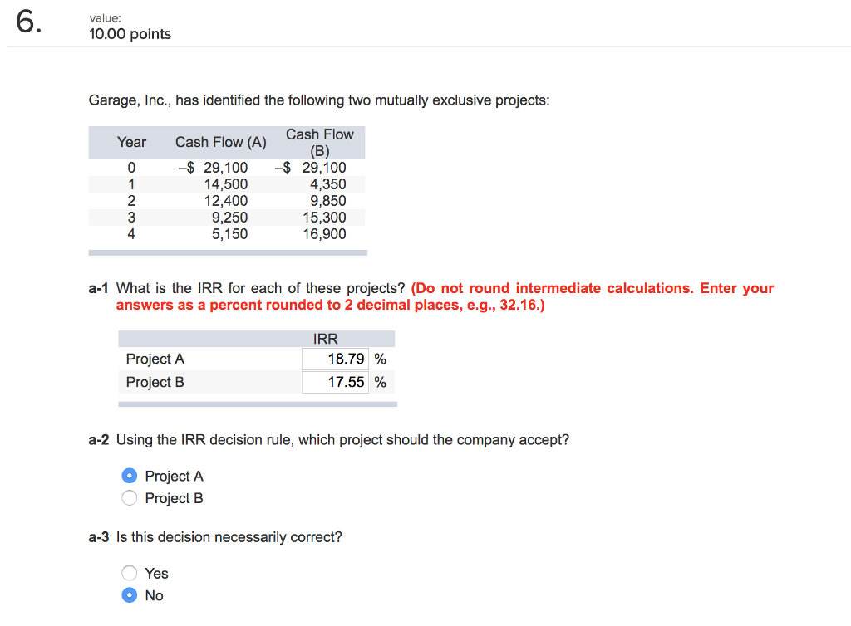Image resolution: width=851 pixels, height=626 pixels.
Task: Click the 10.00 points value label
Action: pyautogui.click(x=130, y=34)
